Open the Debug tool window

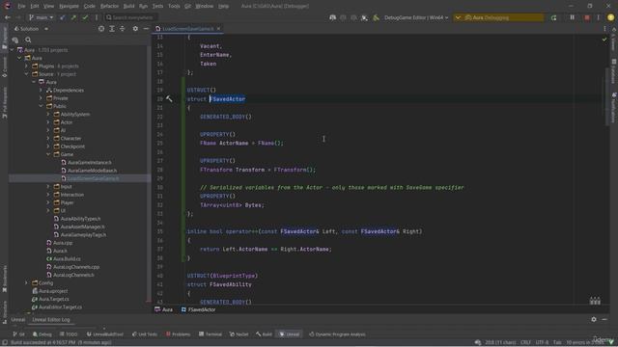click(x=42, y=334)
